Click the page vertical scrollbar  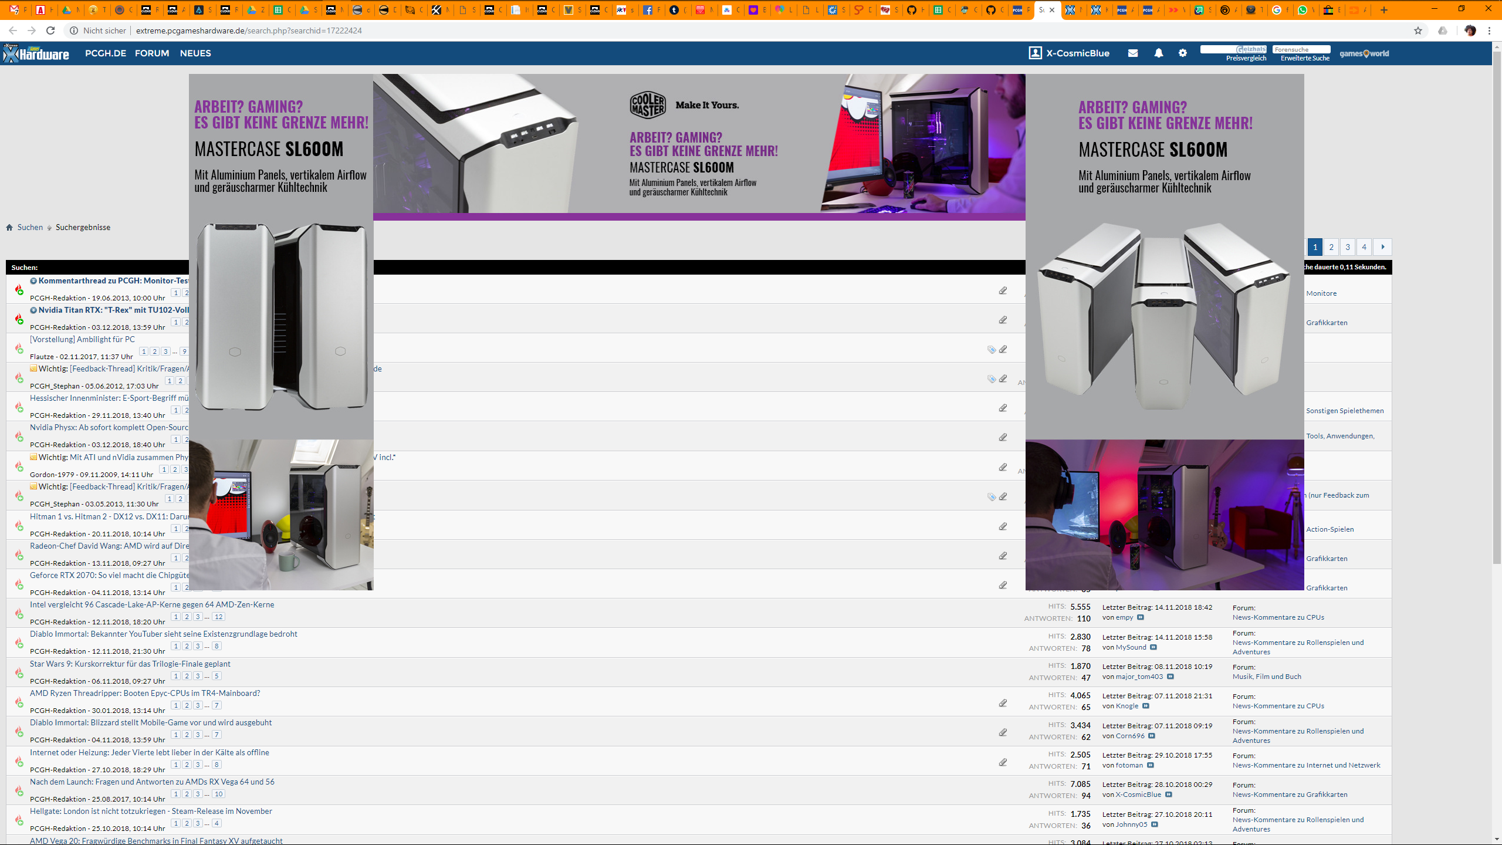point(1497,308)
